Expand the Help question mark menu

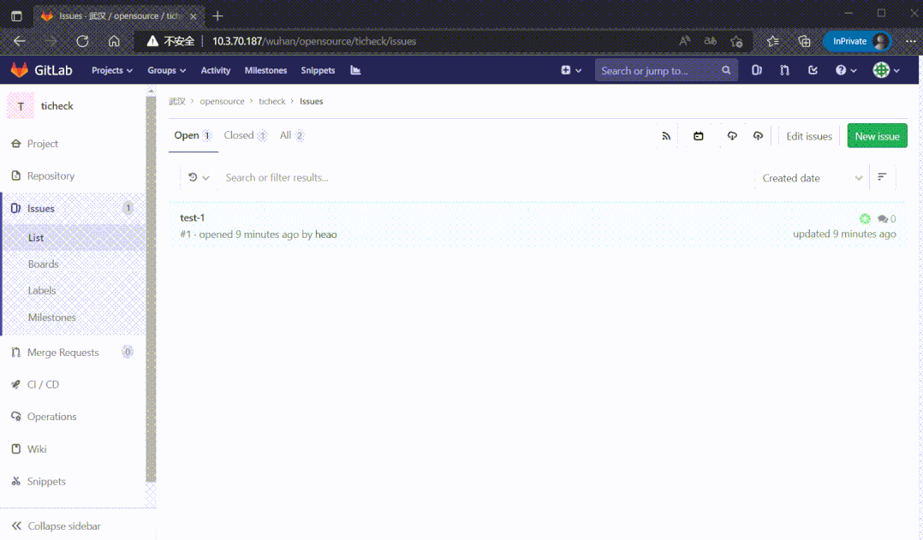[846, 70]
